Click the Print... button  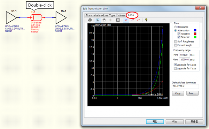tap(192, 93)
